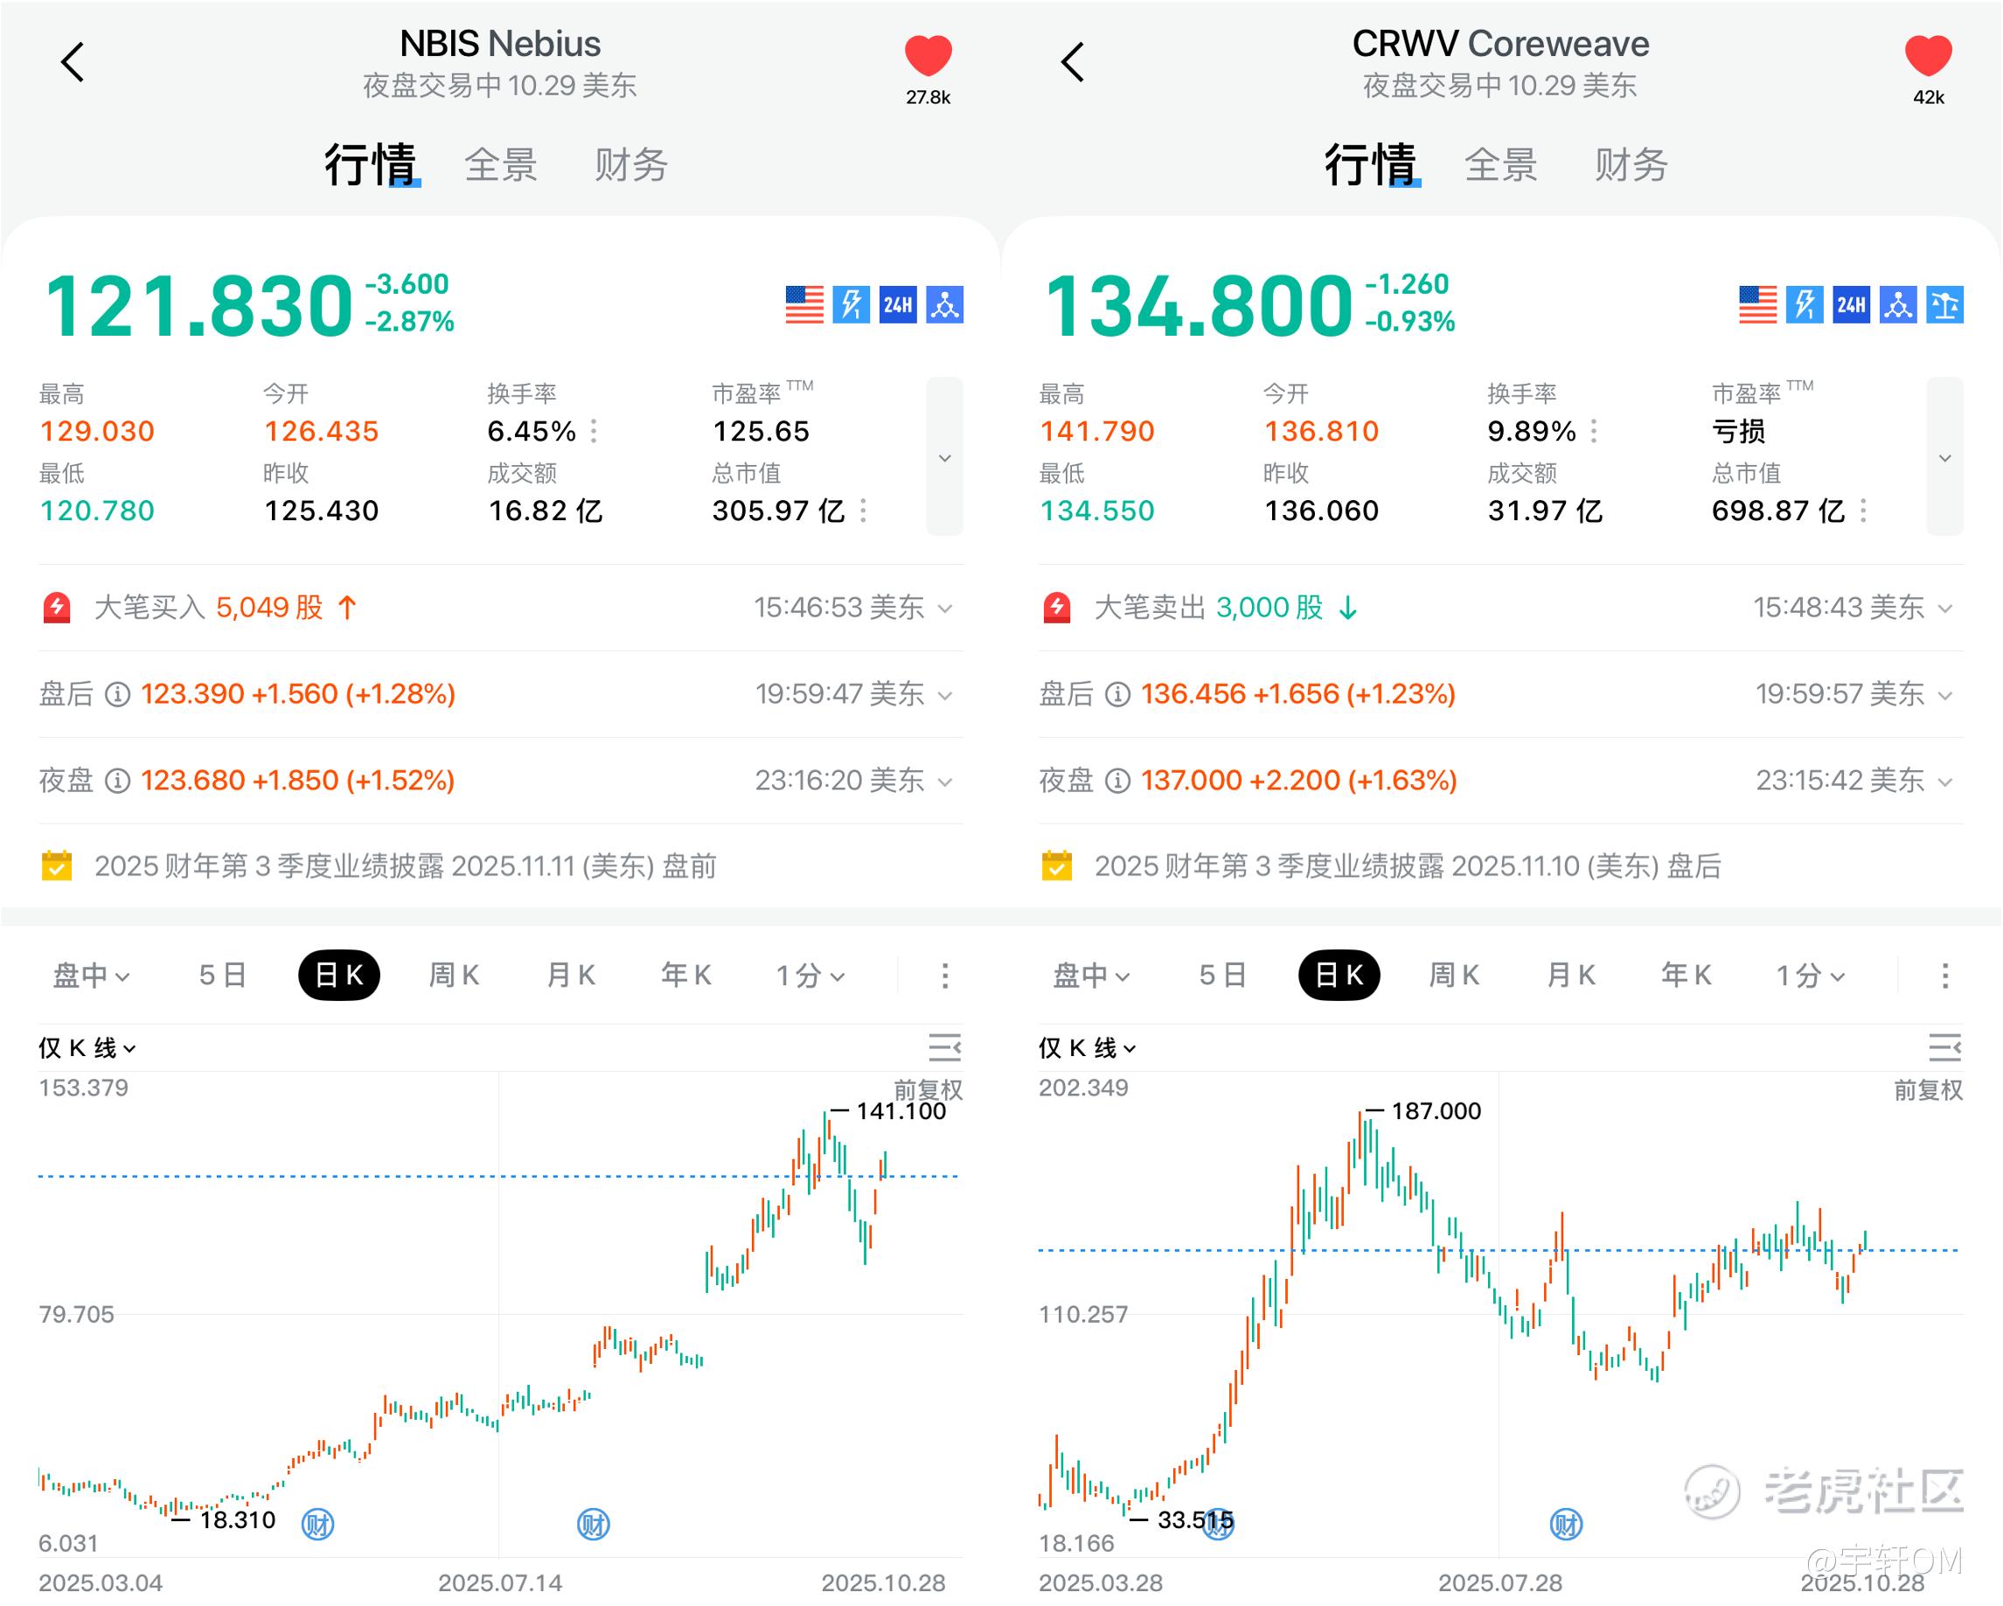
Task: Click the lightning icon next to CRWV price
Action: tap(1805, 304)
